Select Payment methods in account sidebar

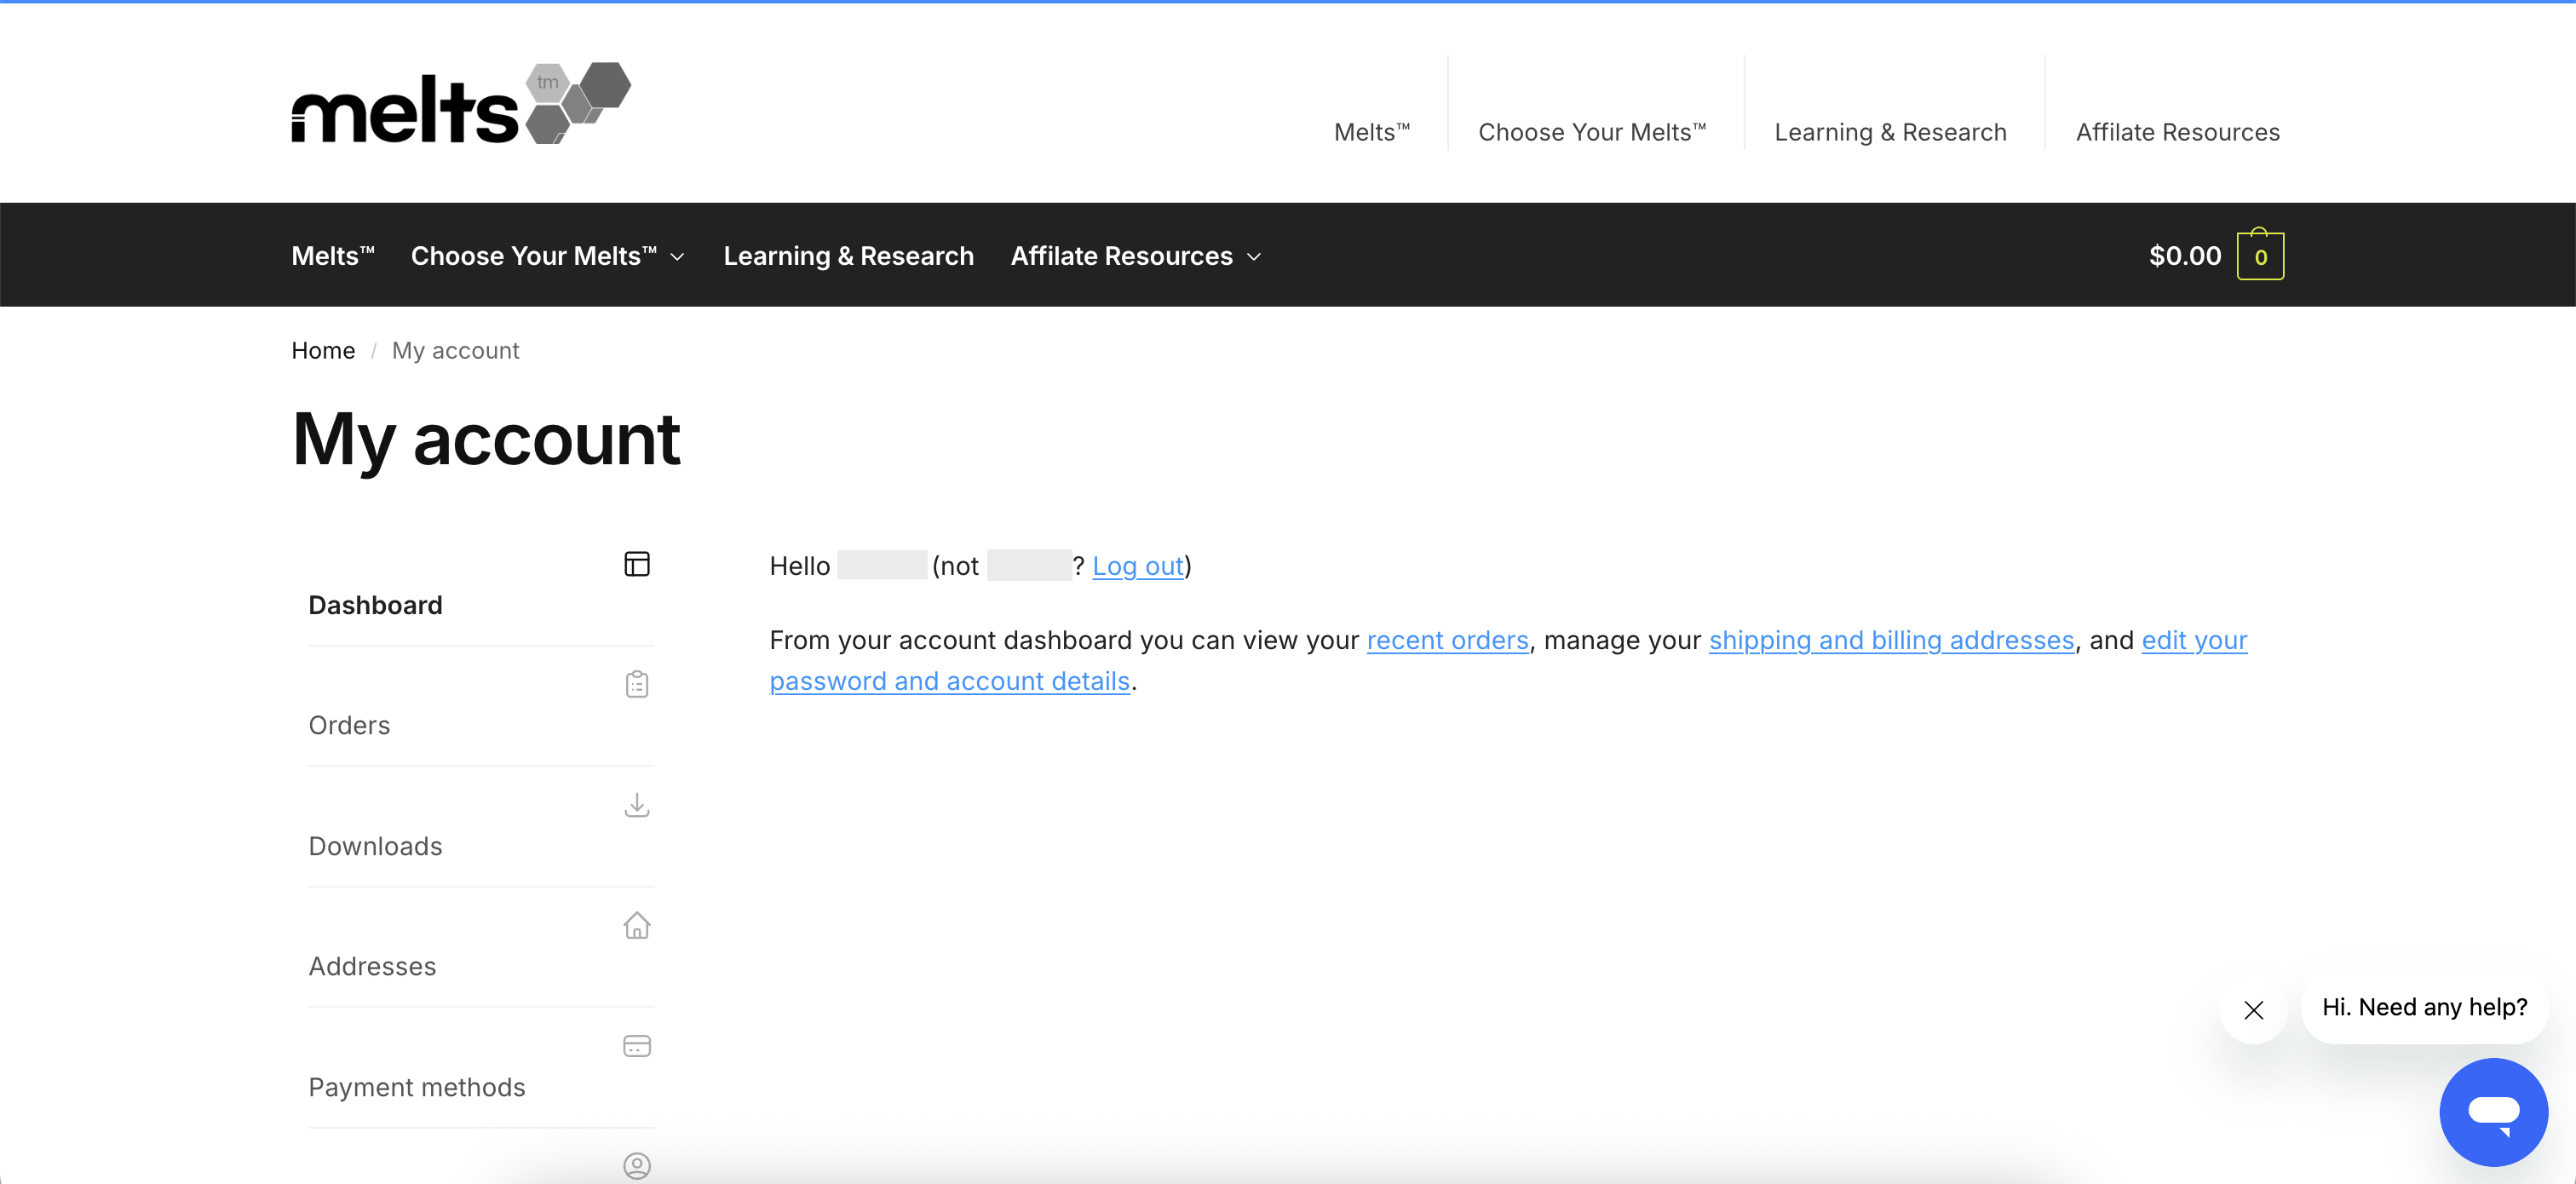click(x=416, y=1087)
